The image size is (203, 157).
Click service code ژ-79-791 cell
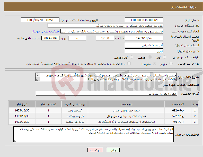click(x=178, y=122)
